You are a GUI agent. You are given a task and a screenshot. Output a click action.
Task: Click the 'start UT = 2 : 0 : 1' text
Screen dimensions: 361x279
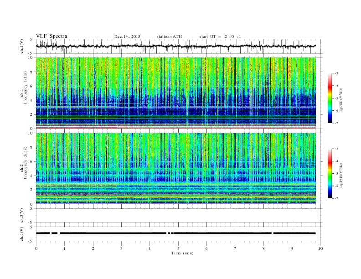220,36
